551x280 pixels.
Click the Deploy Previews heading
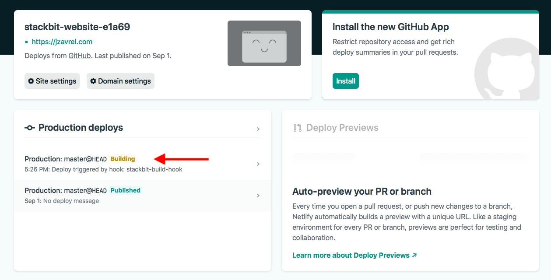pos(342,128)
